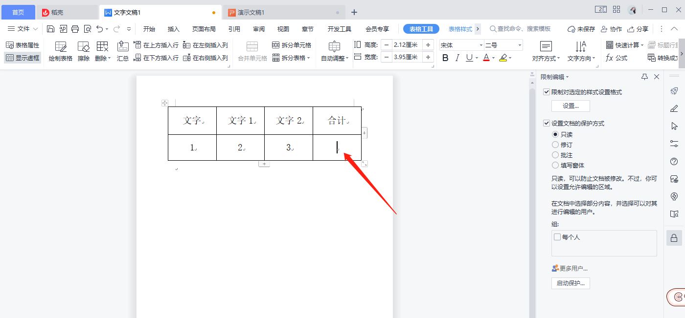Image resolution: width=685 pixels, height=318 pixels.
Task: Open Table Properties (表格属性)
Action: [x=23, y=45]
